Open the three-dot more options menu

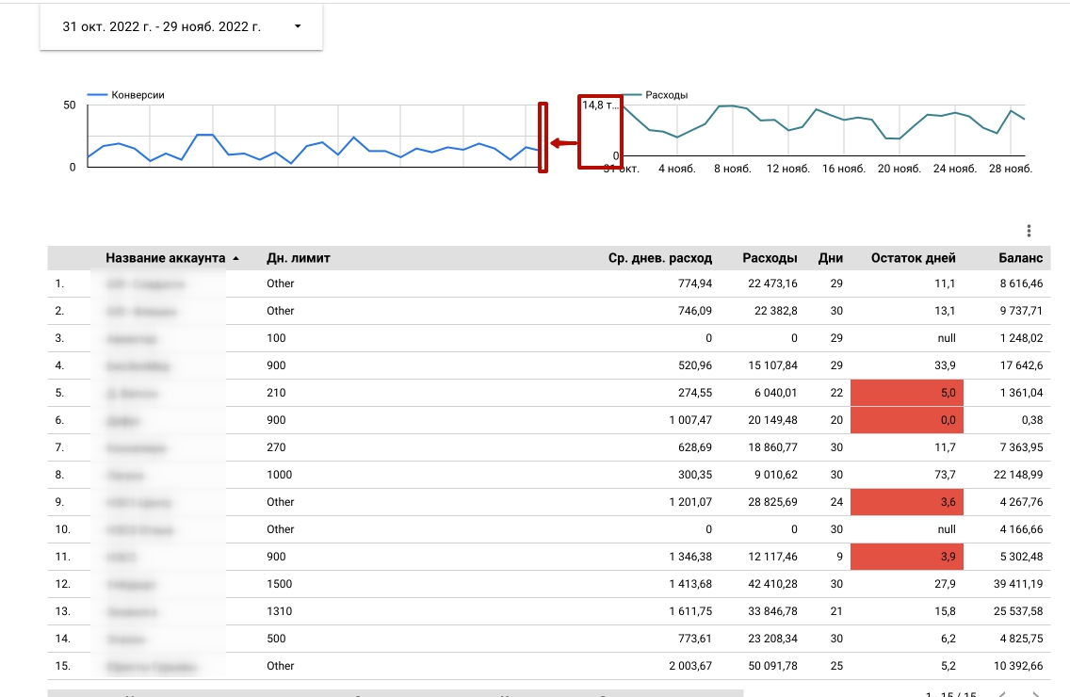click(1029, 231)
